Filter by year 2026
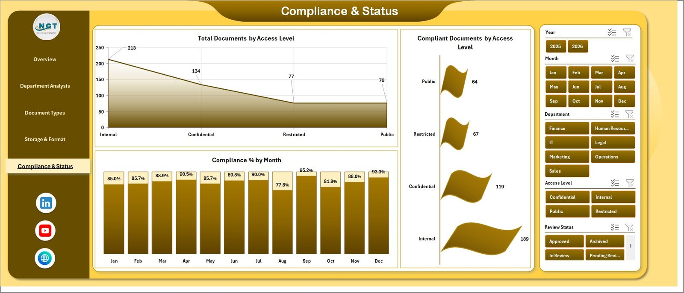 578,47
